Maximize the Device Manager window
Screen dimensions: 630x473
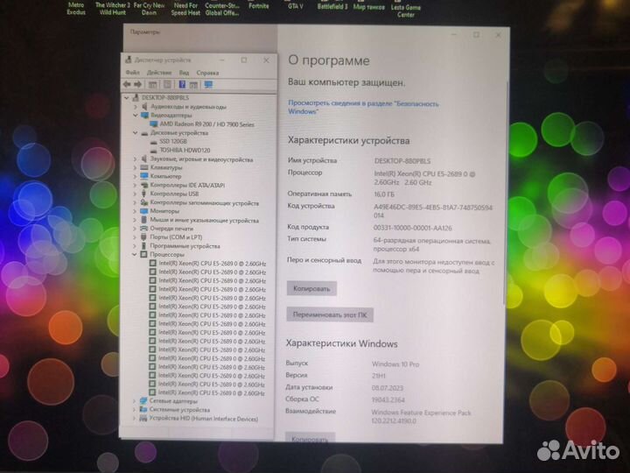(244, 60)
